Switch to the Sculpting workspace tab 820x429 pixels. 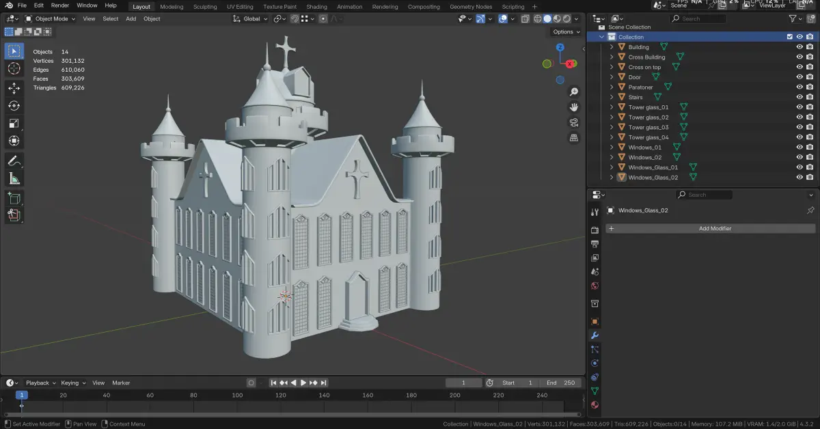205,7
